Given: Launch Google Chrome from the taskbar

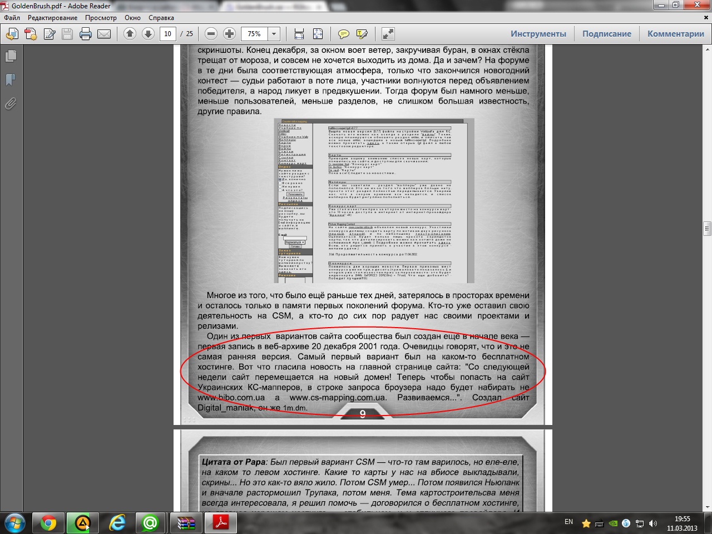Looking at the screenshot, I should click(x=48, y=523).
